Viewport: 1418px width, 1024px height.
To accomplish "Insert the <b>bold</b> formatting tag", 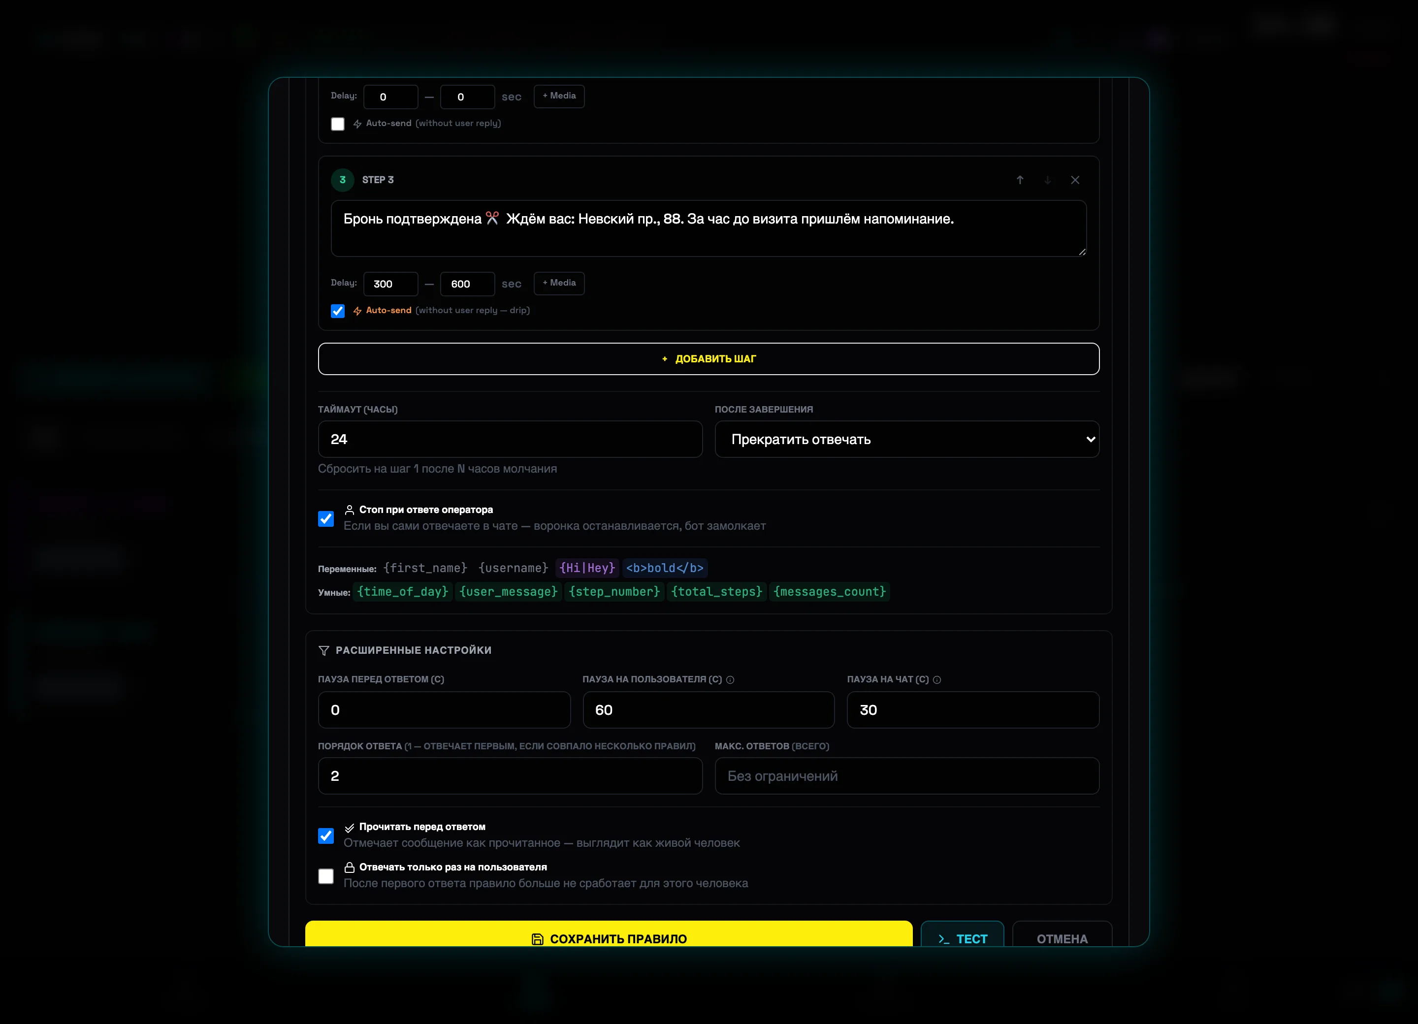I will pyautogui.click(x=665, y=568).
